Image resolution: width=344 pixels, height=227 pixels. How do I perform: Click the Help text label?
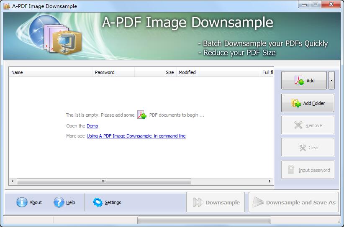point(71,202)
